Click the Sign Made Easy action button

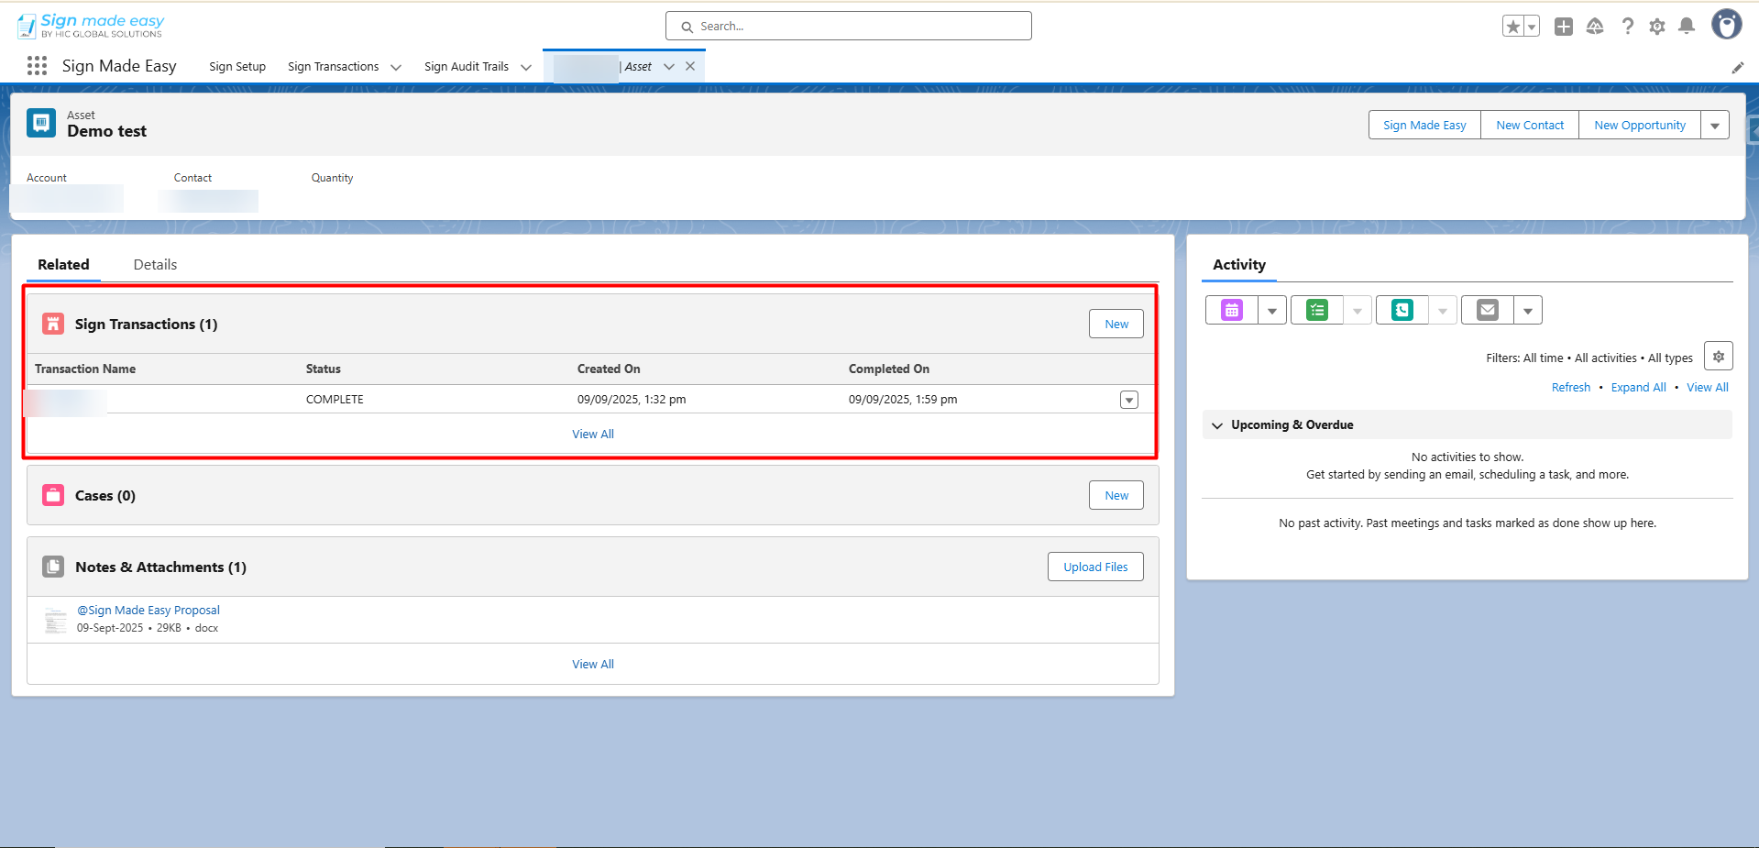[x=1424, y=125]
